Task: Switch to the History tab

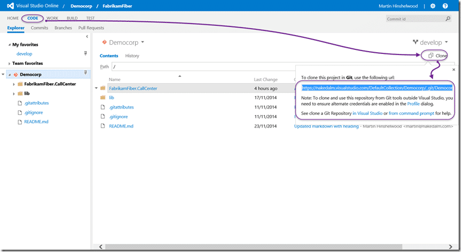Action: coord(132,56)
